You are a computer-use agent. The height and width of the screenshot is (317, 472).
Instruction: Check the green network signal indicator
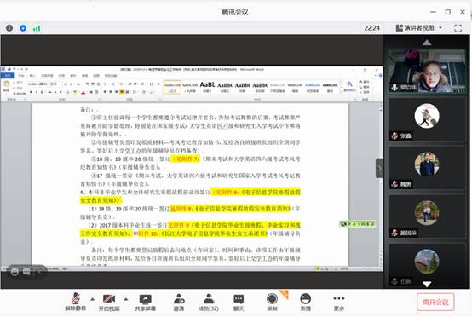point(37,28)
